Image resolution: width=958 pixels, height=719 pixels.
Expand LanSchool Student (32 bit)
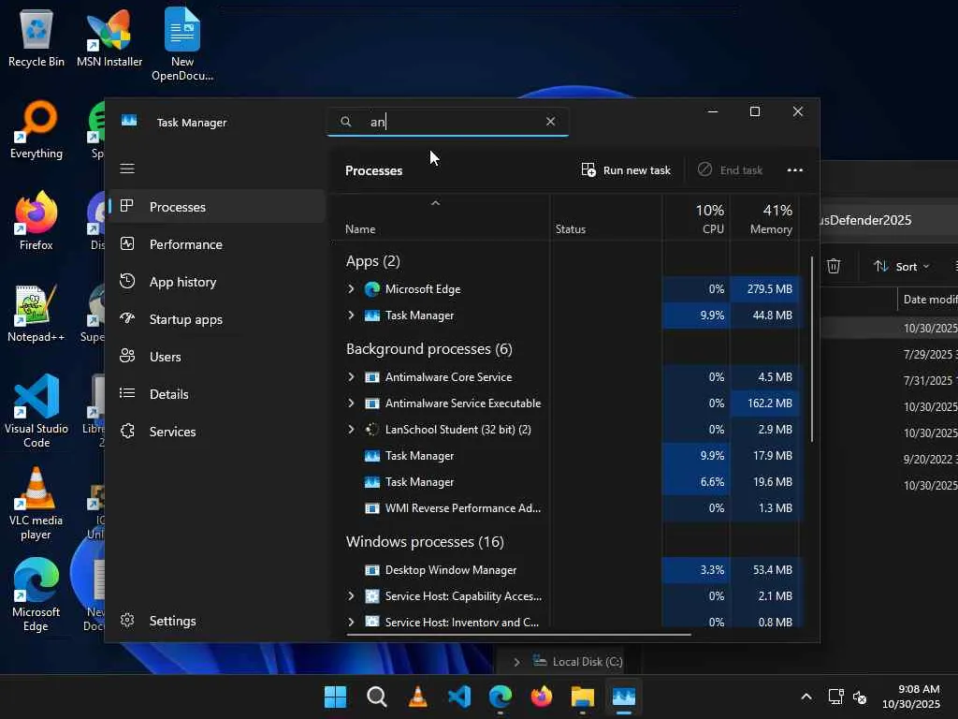click(351, 429)
